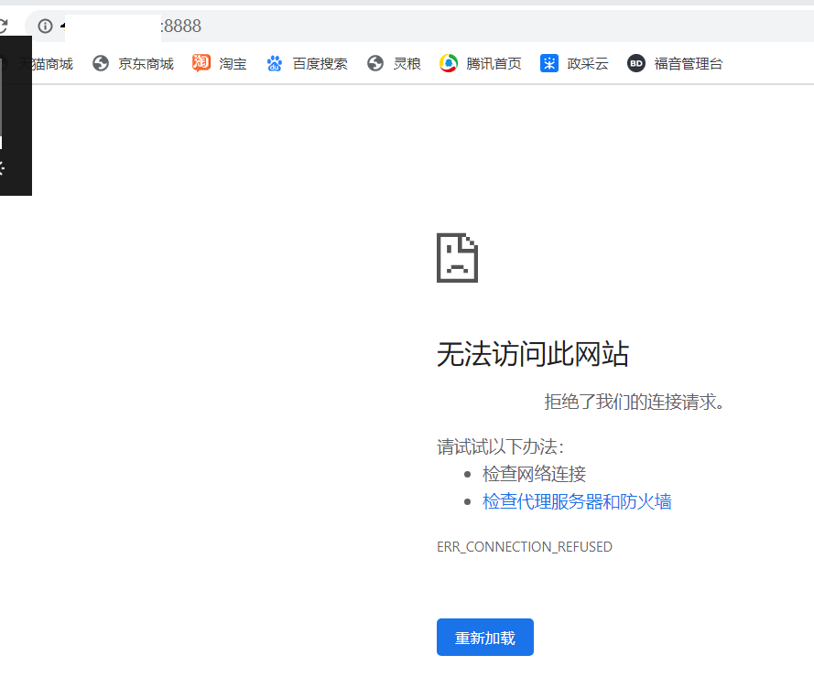Image resolution: width=814 pixels, height=698 pixels.
Task: Click the 检查网络连接 list item
Action: coord(534,474)
